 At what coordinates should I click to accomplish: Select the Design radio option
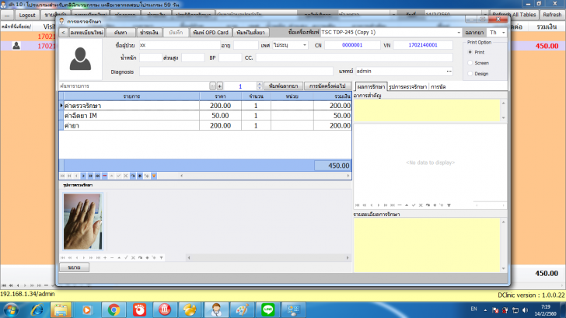pos(470,74)
